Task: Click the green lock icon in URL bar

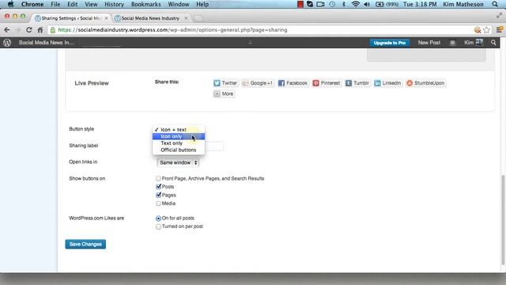Action: pyautogui.click(x=53, y=30)
